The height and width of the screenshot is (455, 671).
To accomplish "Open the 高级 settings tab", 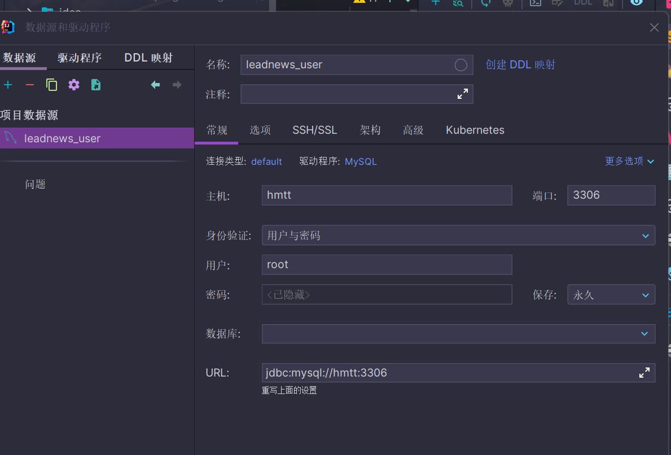I will click(x=413, y=130).
